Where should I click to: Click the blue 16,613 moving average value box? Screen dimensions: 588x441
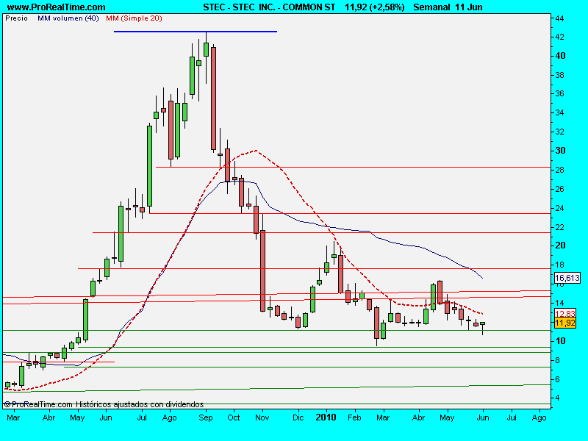pyautogui.click(x=567, y=278)
